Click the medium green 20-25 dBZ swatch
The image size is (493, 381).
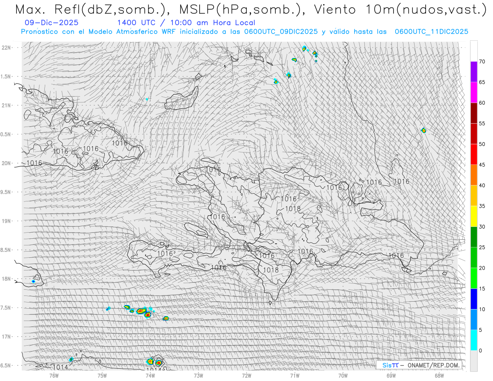pos(474,258)
